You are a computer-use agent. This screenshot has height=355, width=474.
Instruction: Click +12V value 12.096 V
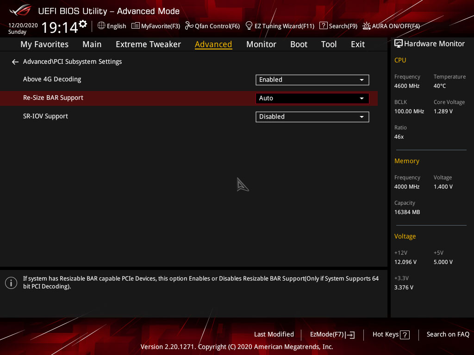point(405,262)
